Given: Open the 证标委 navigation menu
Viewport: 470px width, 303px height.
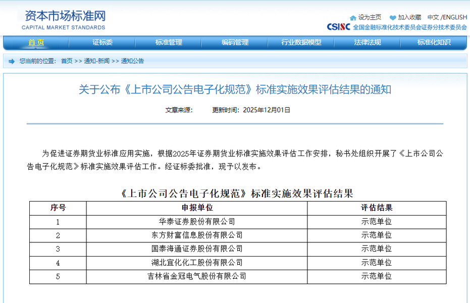Looking at the screenshot, I should 102,42.
